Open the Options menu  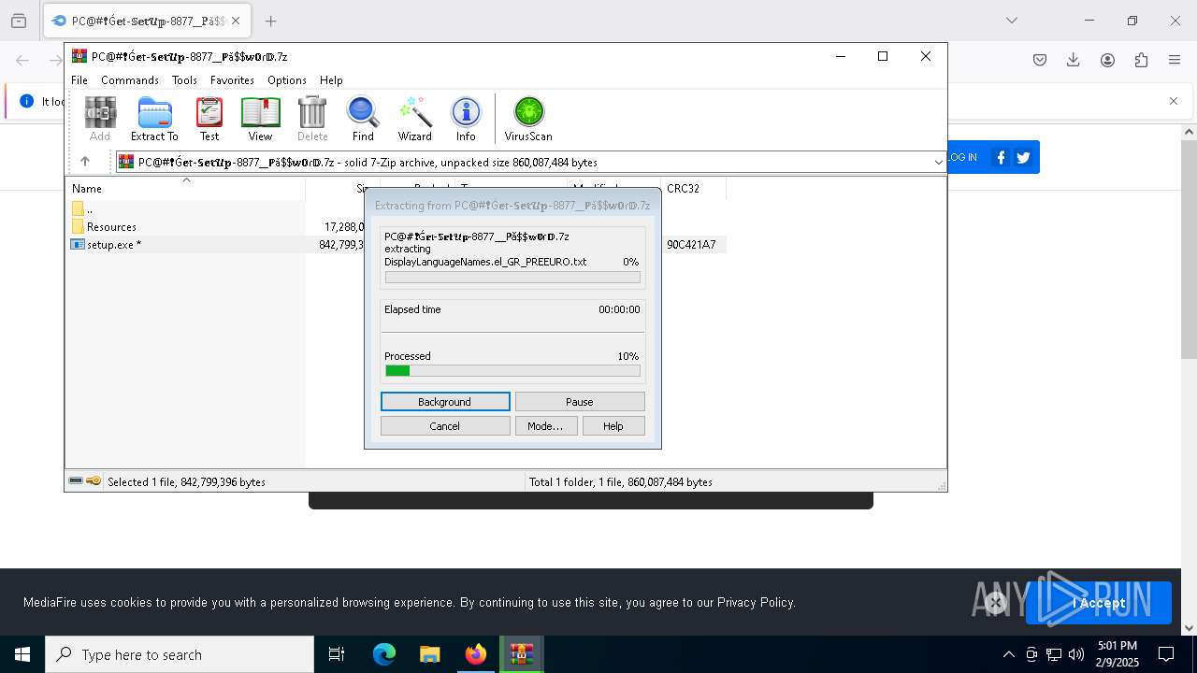point(287,80)
